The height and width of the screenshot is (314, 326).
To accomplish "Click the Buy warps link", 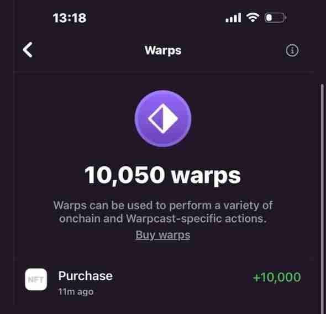I will 163,235.
